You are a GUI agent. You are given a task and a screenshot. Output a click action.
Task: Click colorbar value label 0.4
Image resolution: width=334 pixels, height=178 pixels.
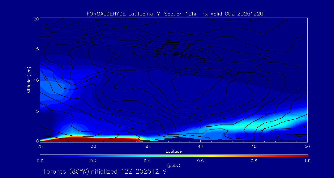(147, 161)
